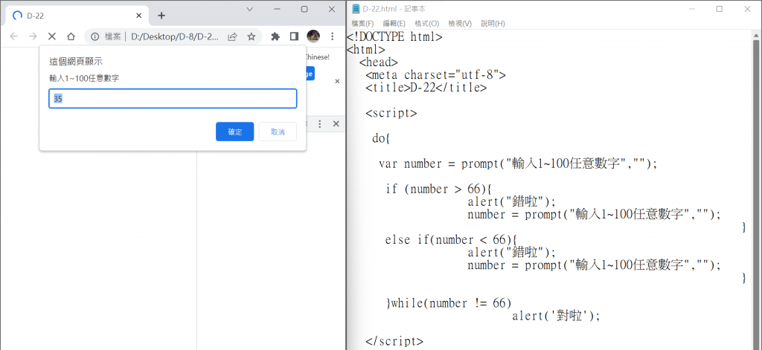This screenshot has width=762, height=350.
Task: Click the 這個網頁顯示 dialog heading
Action: [77, 62]
